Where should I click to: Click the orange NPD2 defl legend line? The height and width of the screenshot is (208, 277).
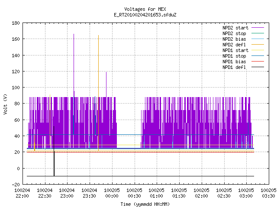tap(258, 44)
